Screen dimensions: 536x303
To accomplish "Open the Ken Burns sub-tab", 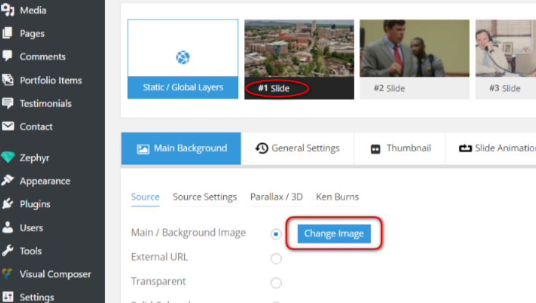I will tap(337, 197).
